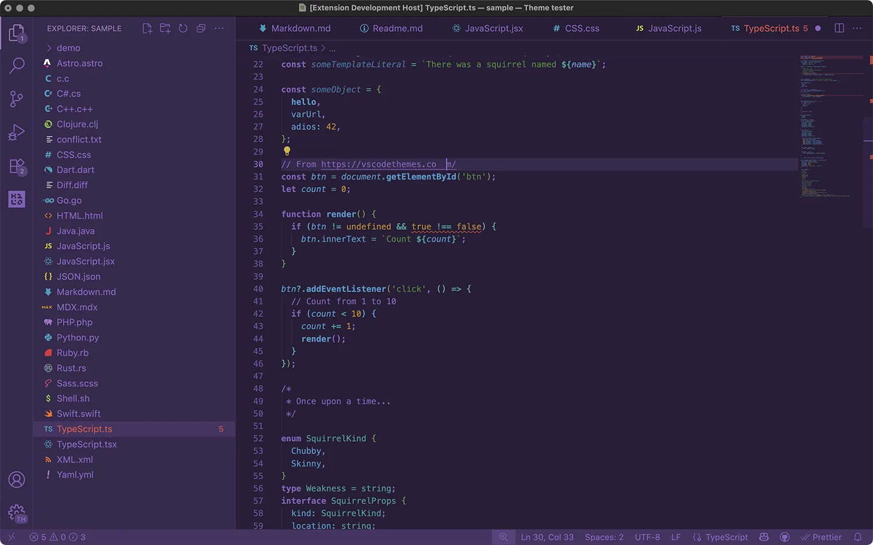The height and width of the screenshot is (545, 873).
Task: Open the editor more actions menu
Action: tap(857, 28)
